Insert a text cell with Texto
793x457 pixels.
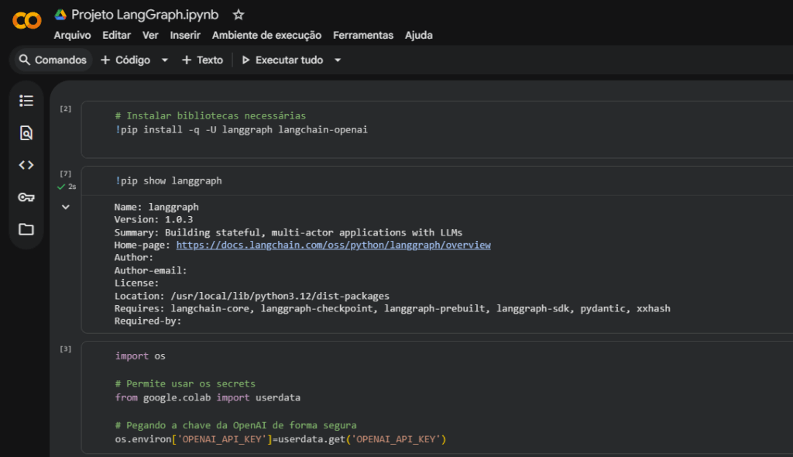(202, 60)
